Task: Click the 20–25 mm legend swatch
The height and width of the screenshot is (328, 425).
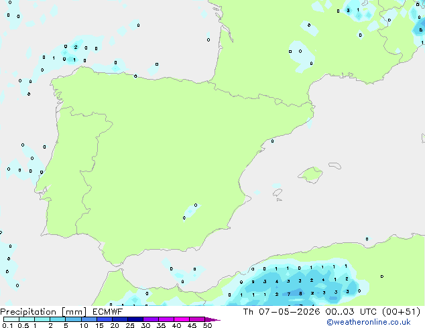Action: 119,319
